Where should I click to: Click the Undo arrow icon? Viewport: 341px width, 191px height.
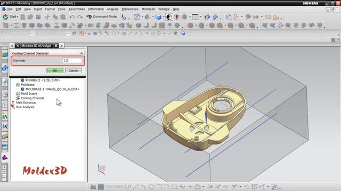click(72, 17)
